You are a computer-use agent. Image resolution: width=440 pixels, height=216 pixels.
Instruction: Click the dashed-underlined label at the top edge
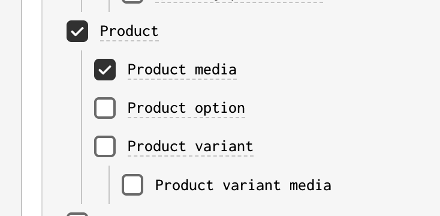coord(239,2)
